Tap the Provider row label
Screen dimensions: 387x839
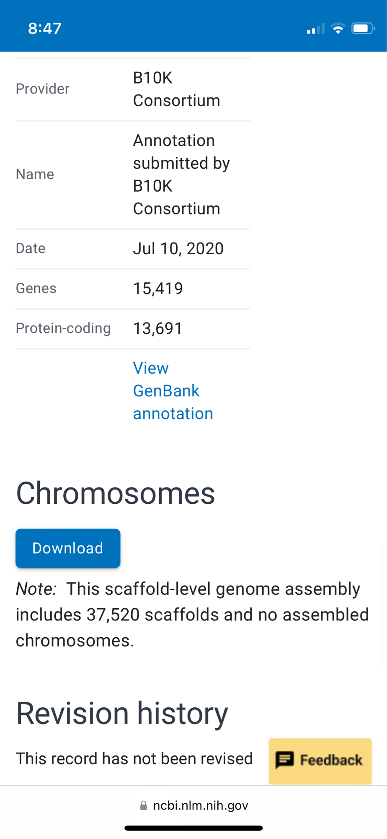click(43, 89)
